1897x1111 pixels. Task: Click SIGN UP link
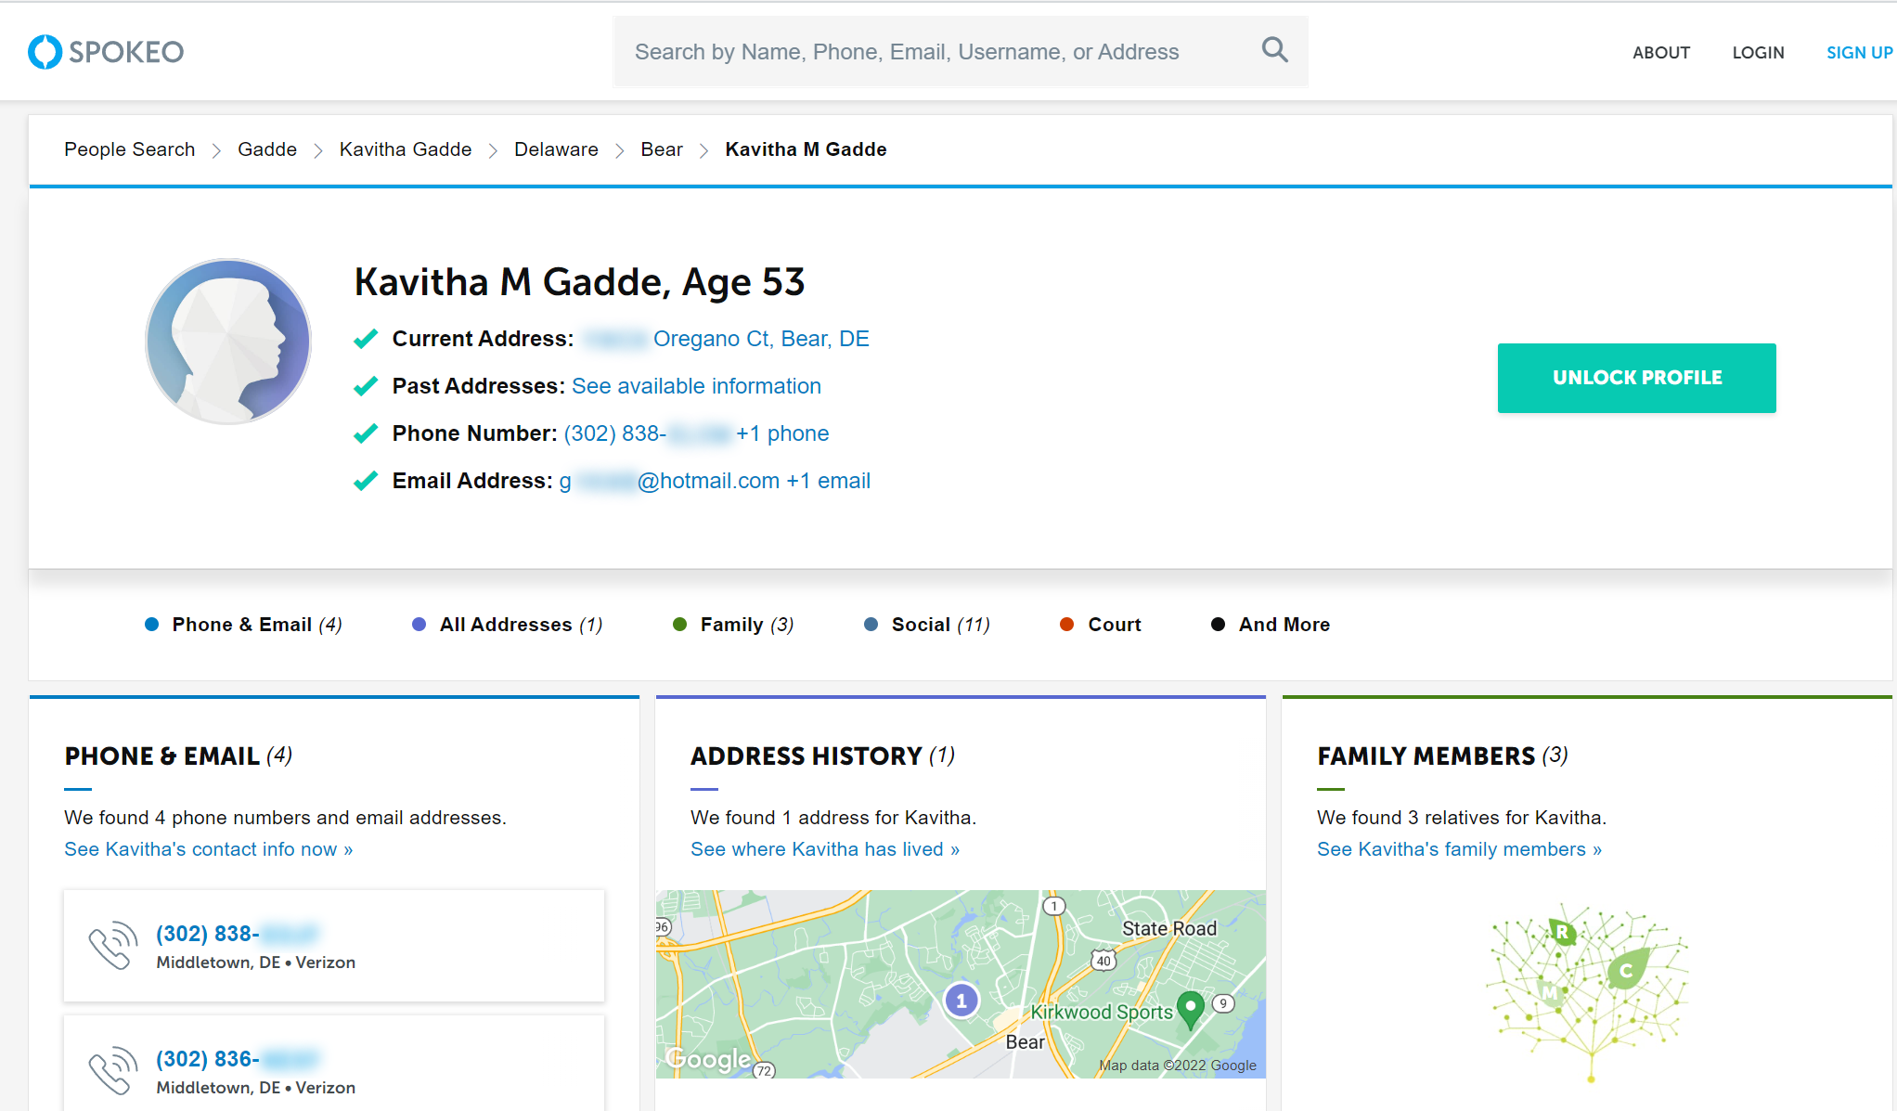[x=1859, y=53]
